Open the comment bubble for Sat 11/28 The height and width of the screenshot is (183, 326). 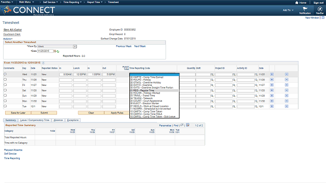point(5,90)
